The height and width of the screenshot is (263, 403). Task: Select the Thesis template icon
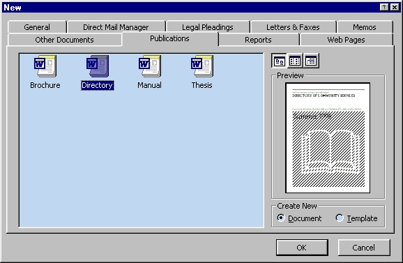click(202, 66)
